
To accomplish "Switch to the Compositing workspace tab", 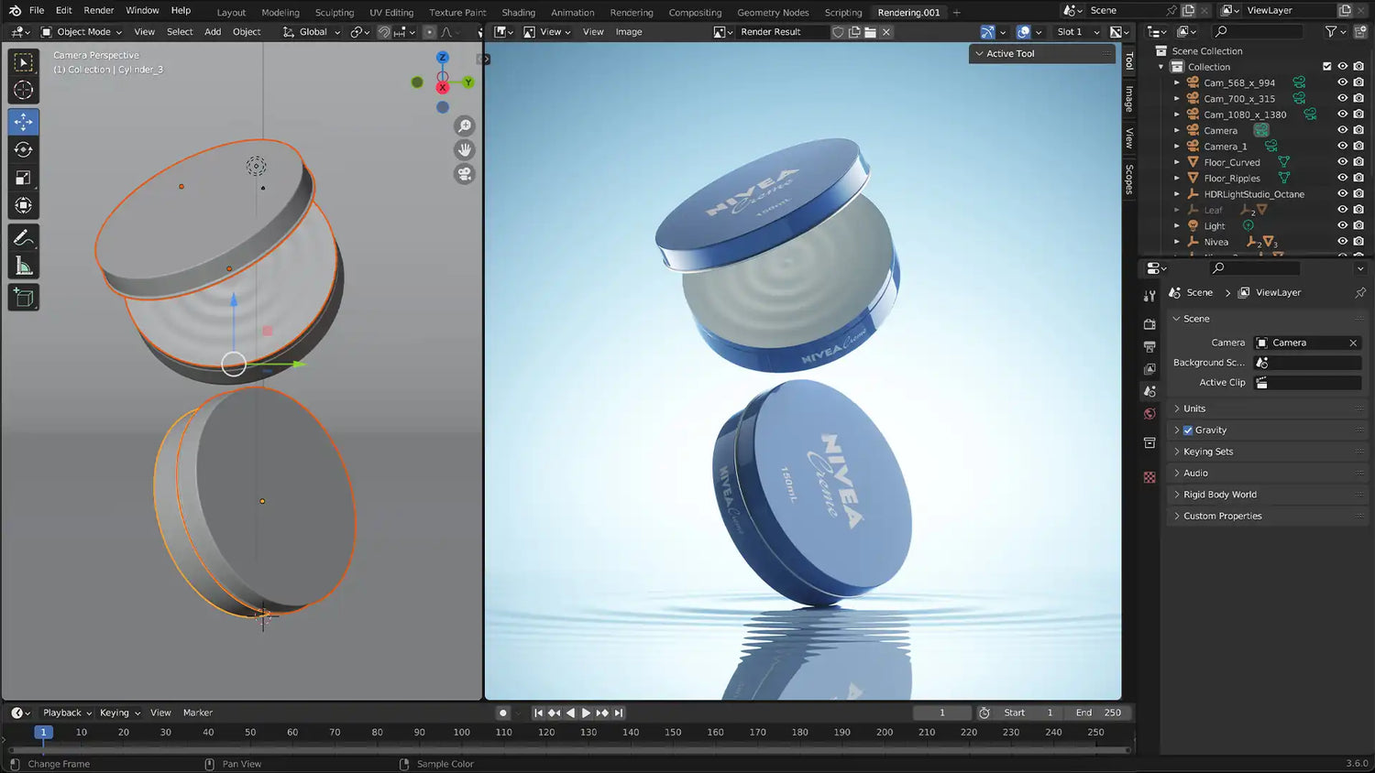I will coord(695,12).
